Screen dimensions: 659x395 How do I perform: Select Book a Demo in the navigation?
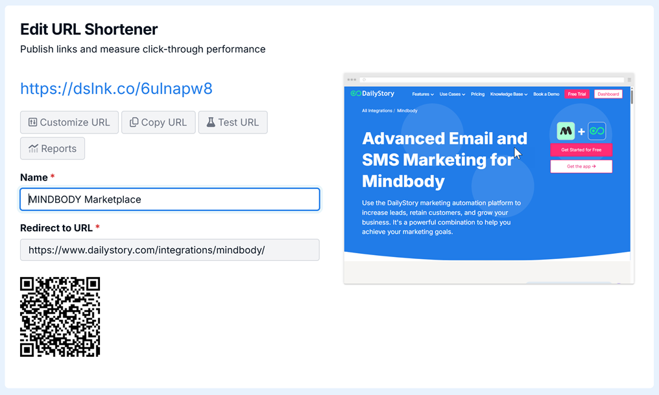click(x=546, y=95)
